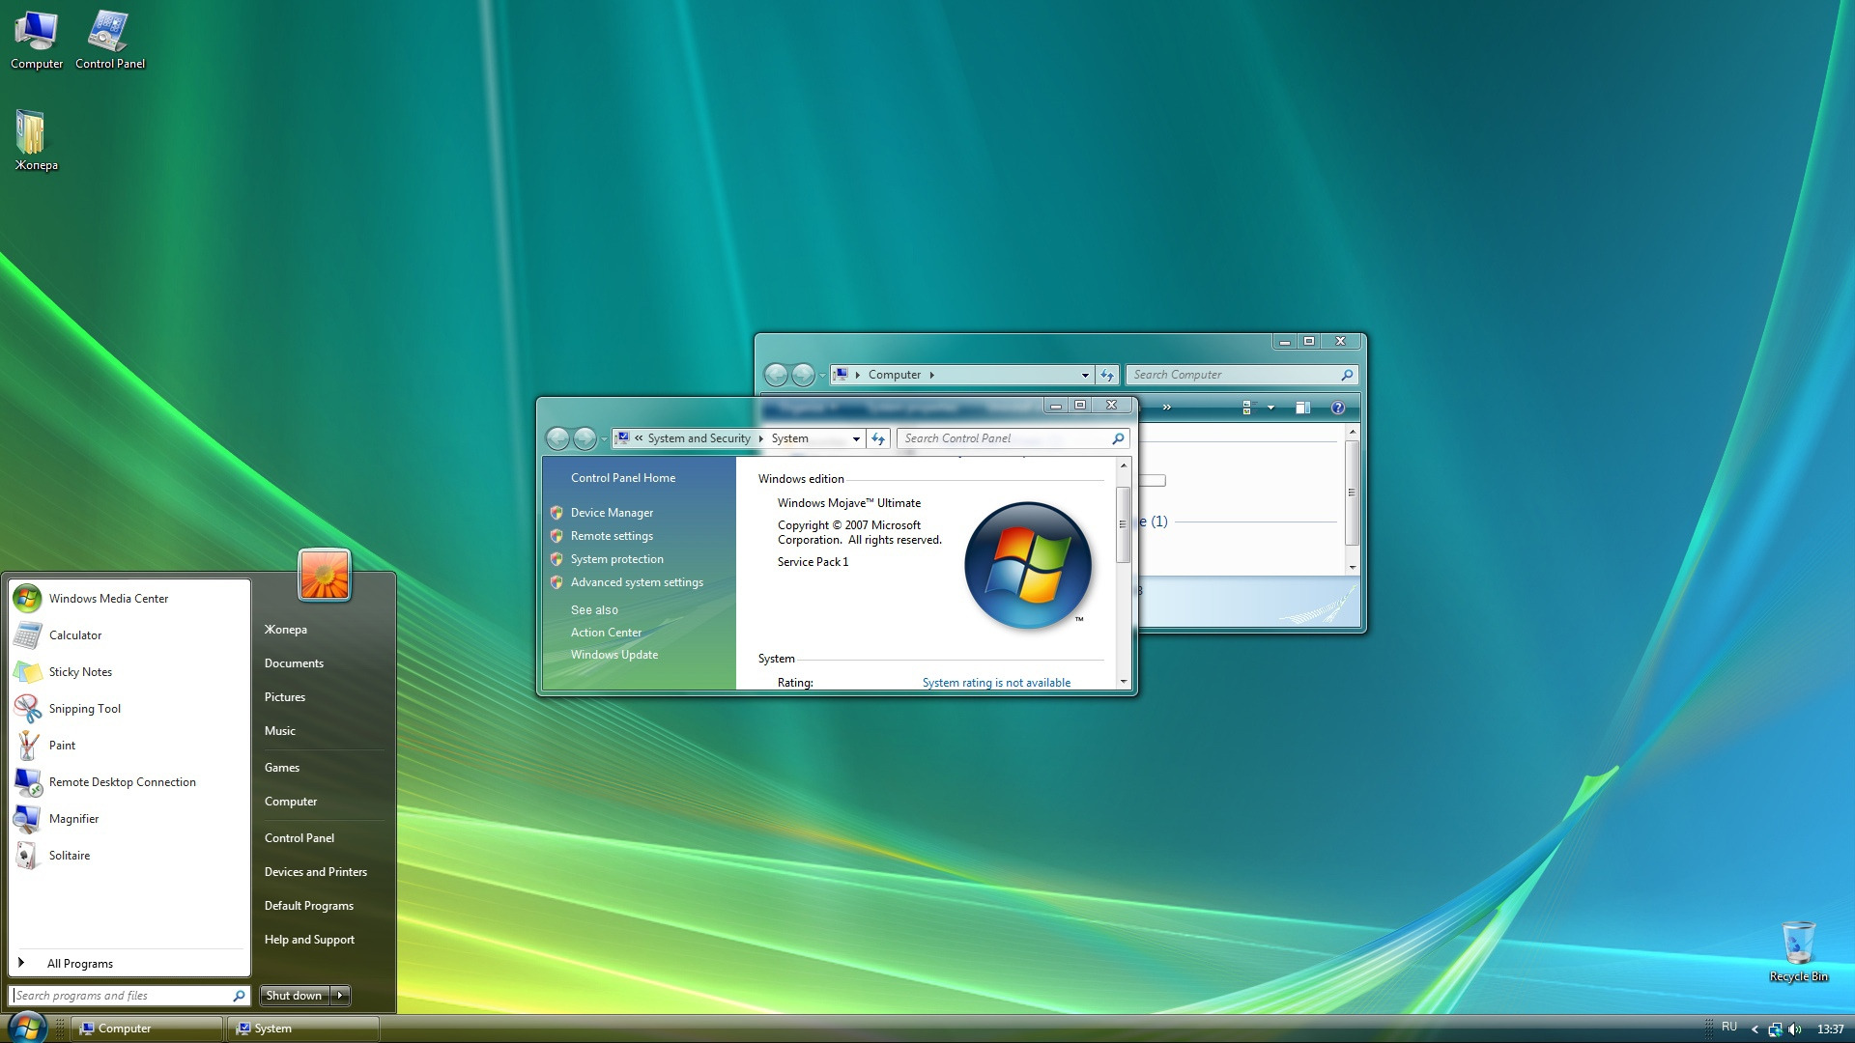Open the Magnifier program
Image resolution: width=1855 pixels, height=1043 pixels.
coord(73,819)
